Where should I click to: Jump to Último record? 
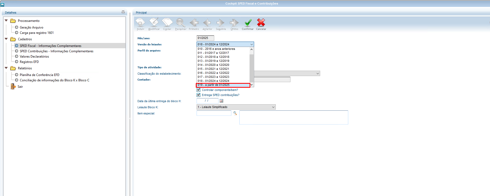coord(234,23)
